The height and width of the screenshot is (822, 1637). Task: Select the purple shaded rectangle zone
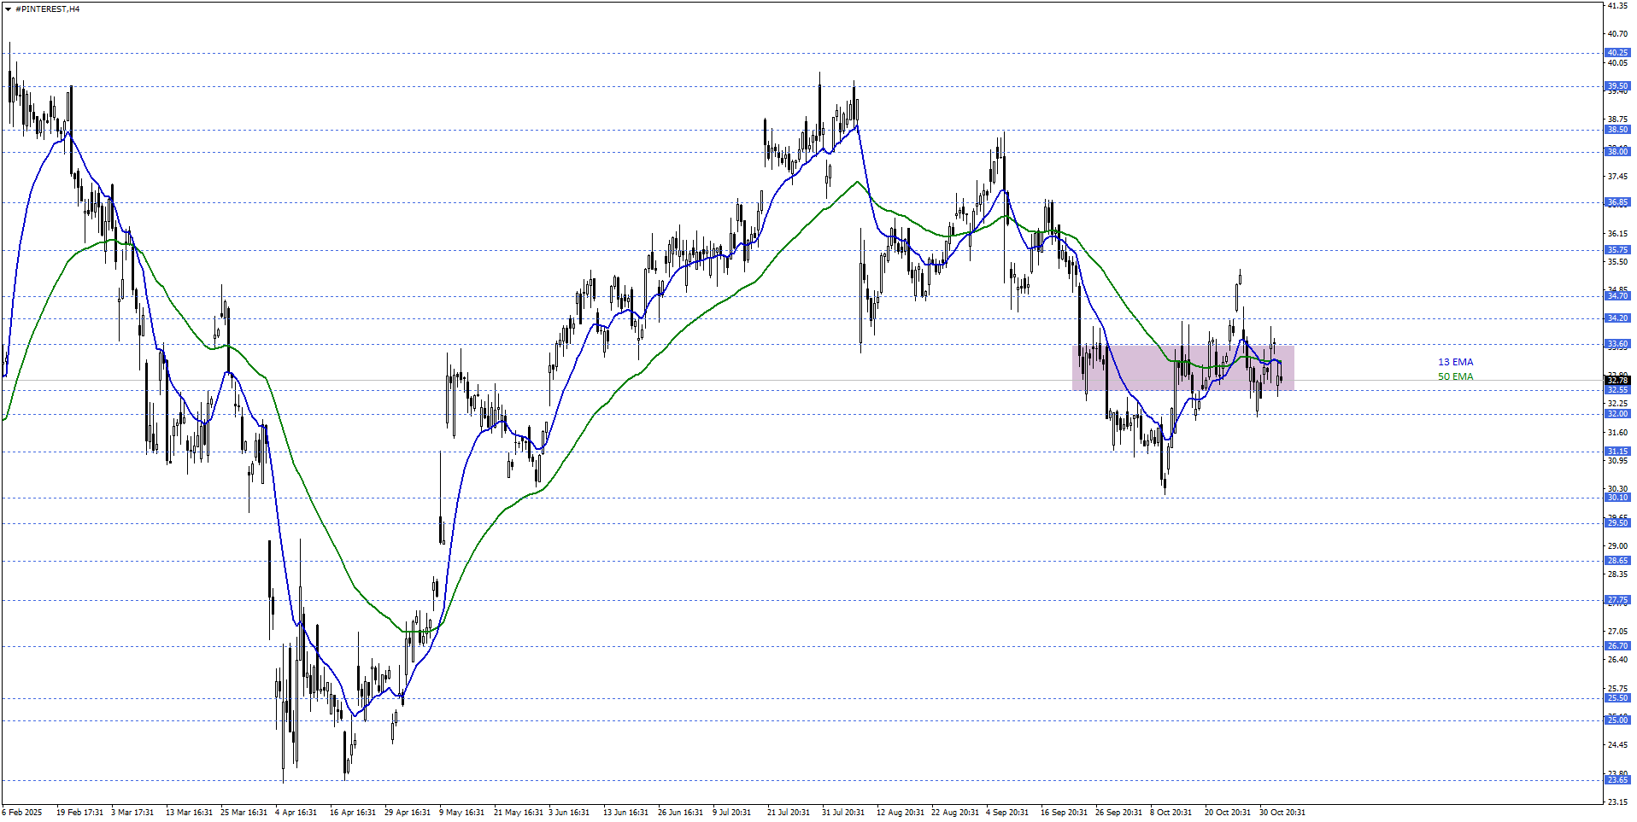tap(1182, 368)
